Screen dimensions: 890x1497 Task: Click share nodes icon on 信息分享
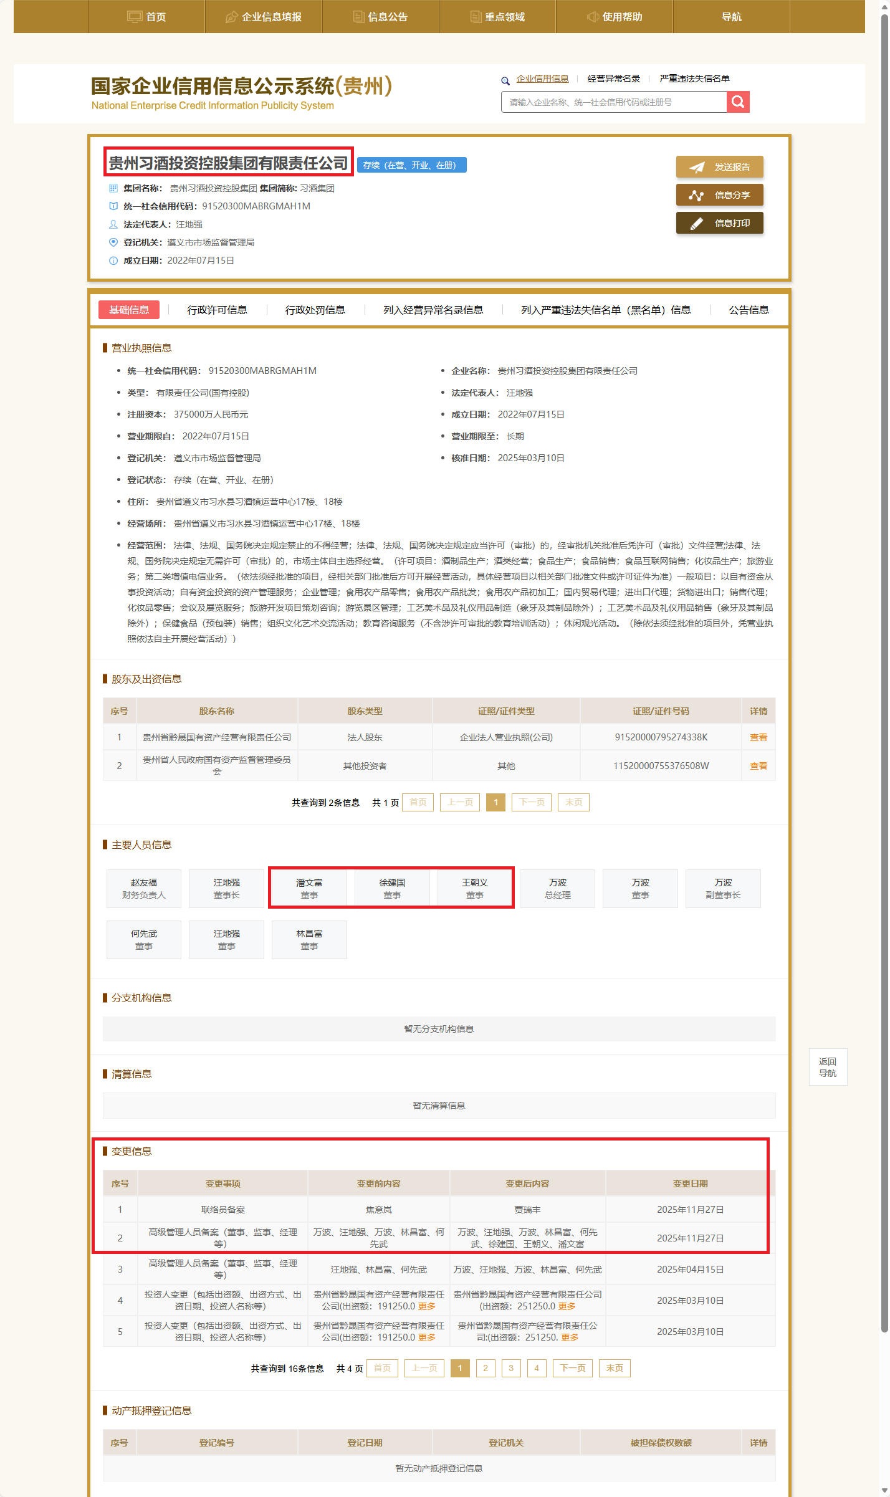pos(696,195)
